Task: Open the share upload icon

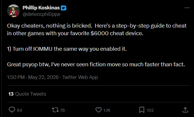Action: 185,110
